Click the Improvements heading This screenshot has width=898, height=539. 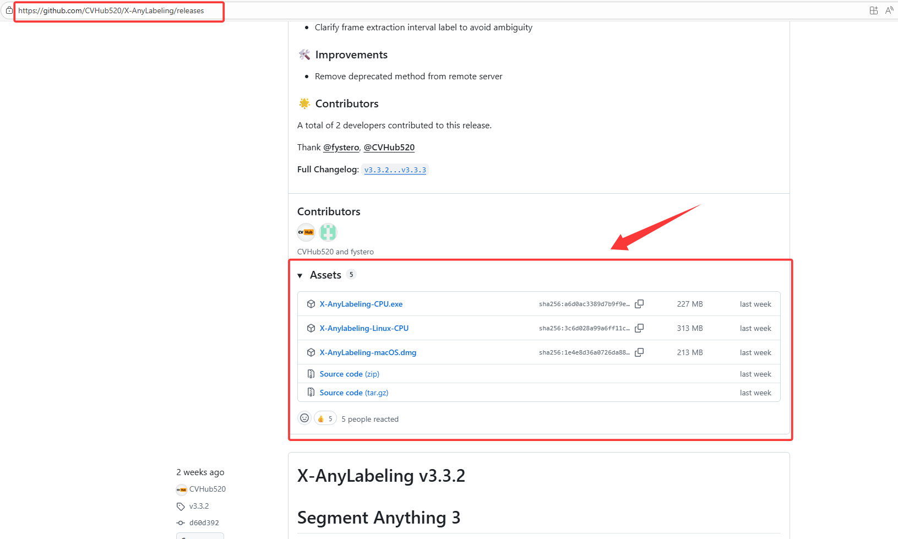351,55
